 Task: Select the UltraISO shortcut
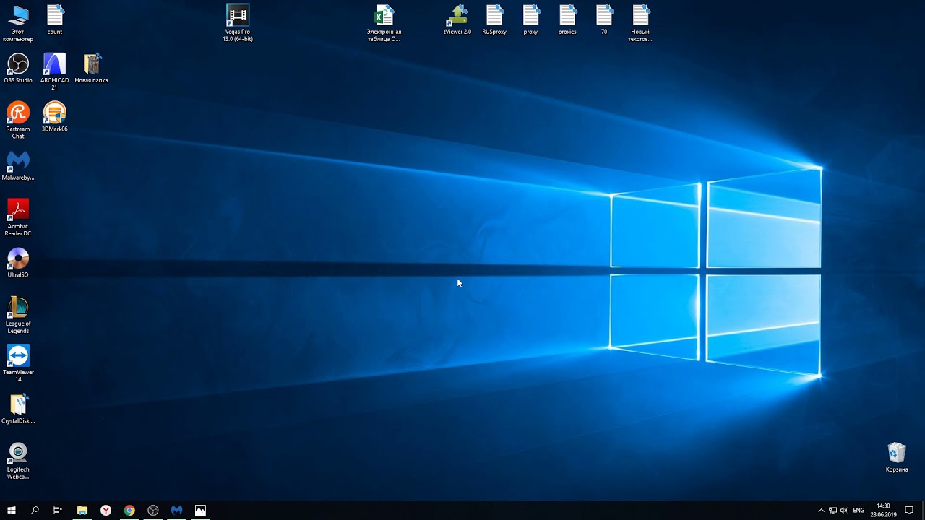pos(18,263)
